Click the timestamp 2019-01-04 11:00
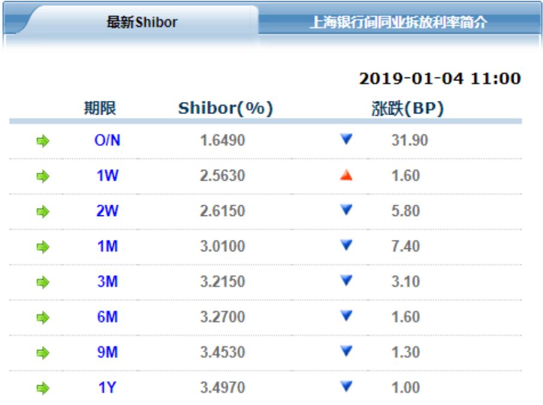This screenshot has height=405, width=543. point(440,79)
